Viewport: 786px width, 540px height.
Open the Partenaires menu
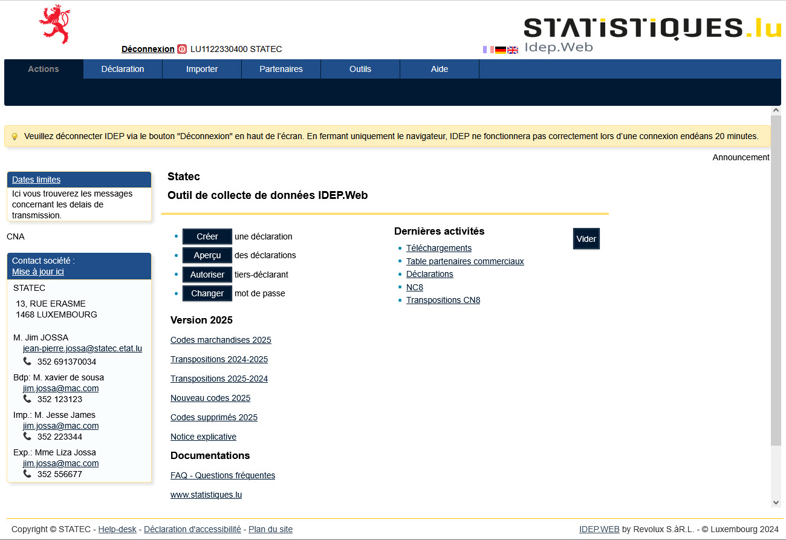click(281, 69)
